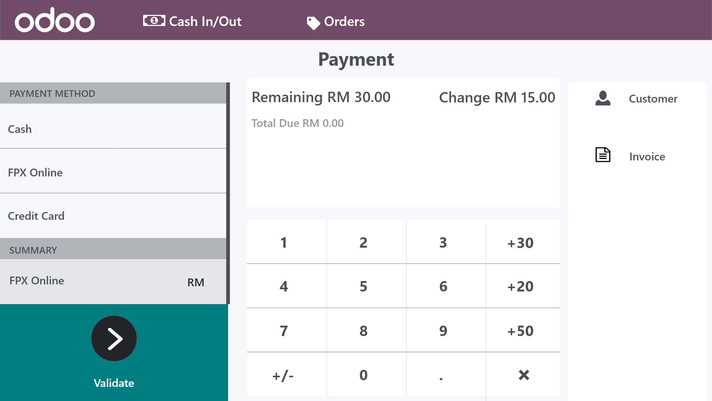
Task: Select the Invoice document icon
Action: [x=602, y=155]
